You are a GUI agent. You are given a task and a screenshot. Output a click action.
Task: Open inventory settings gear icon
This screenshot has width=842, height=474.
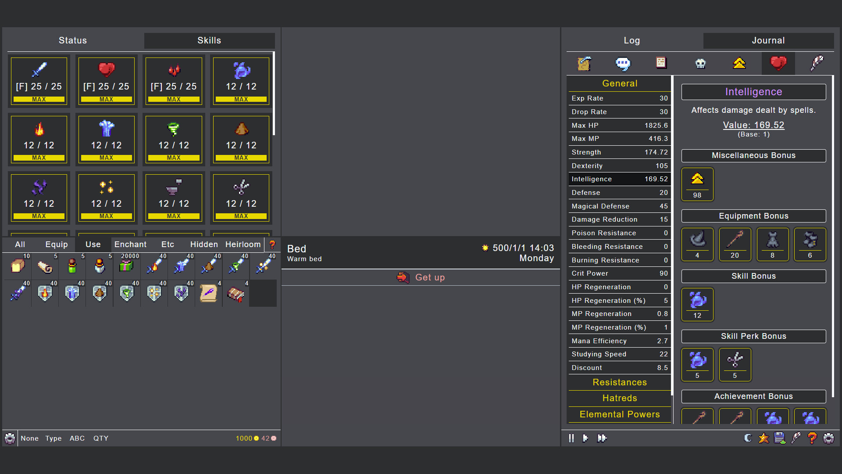click(x=10, y=438)
